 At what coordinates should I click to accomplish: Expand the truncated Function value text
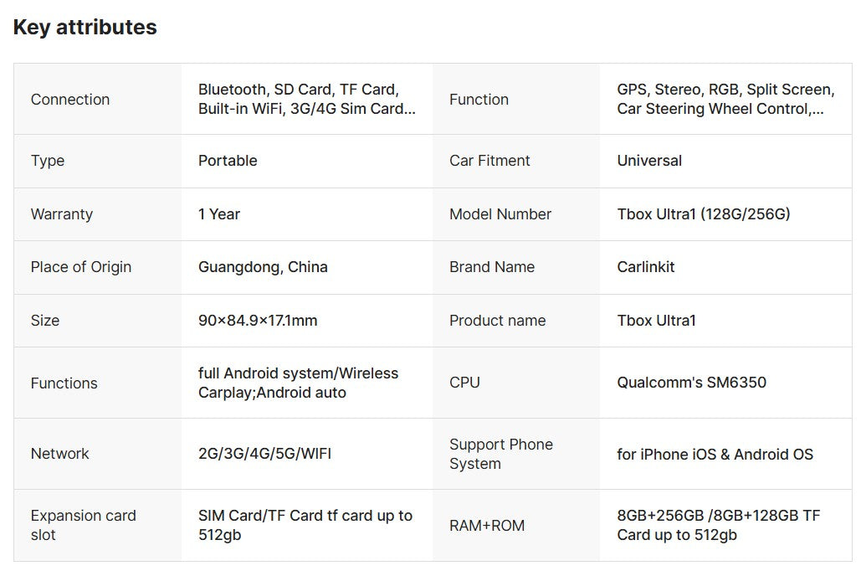[725, 100]
